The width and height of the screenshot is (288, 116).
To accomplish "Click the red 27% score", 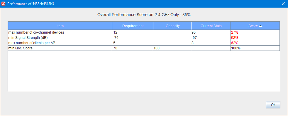I will pyautogui.click(x=235, y=32).
